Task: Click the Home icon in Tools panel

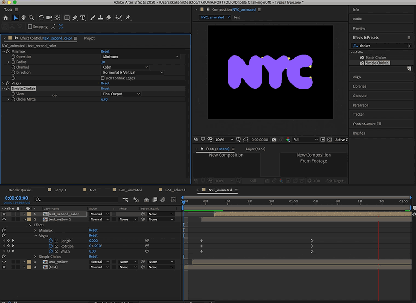Action: pos(6,18)
